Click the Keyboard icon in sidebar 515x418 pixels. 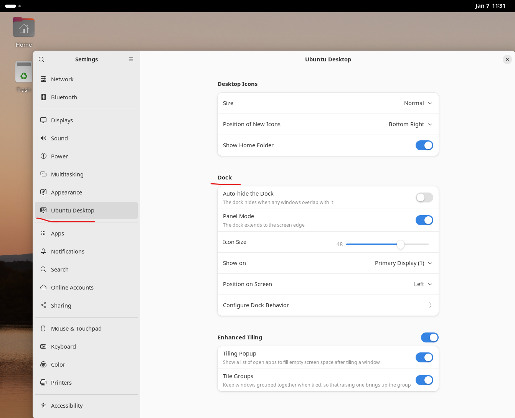point(43,346)
